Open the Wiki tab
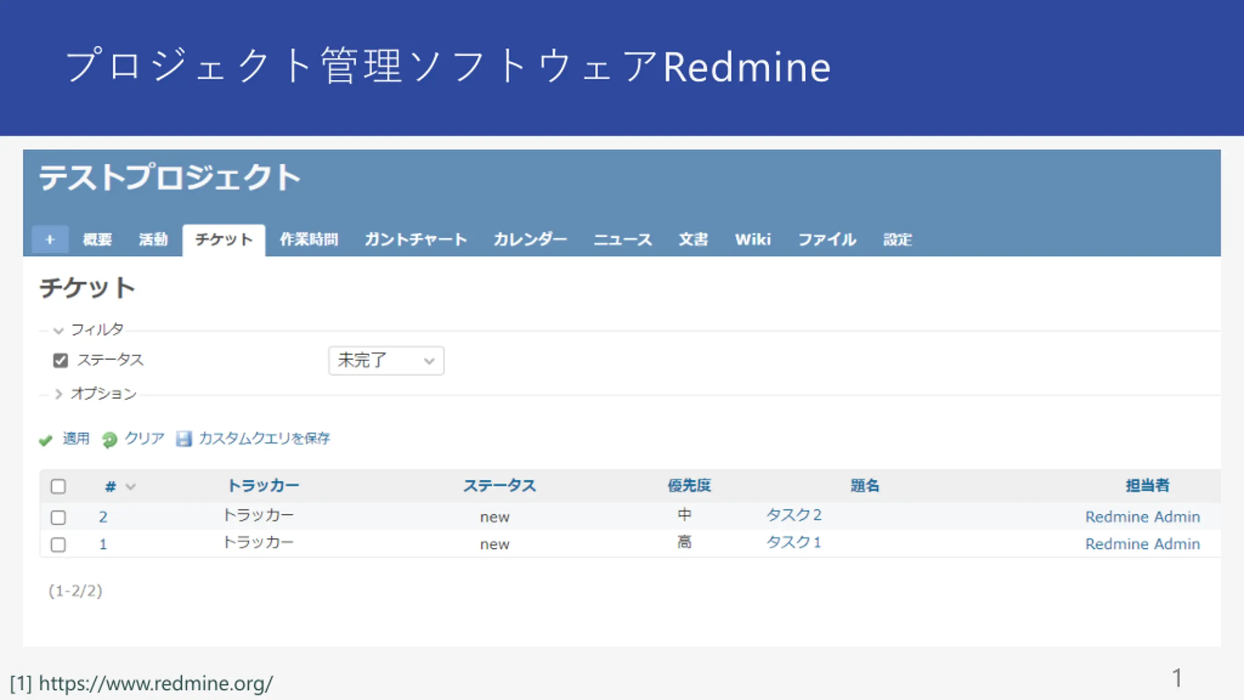The width and height of the screenshot is (1244, 700). [753, 240]
